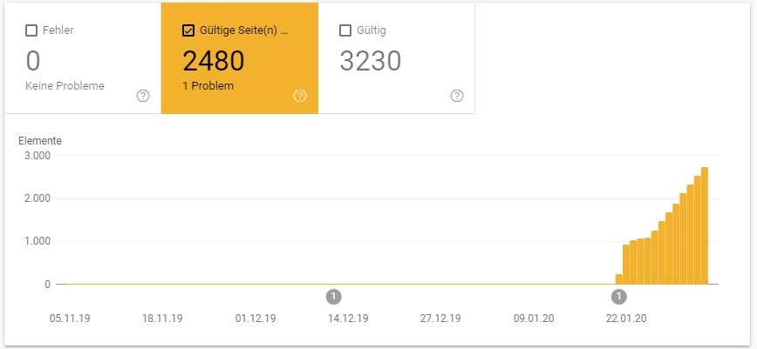
Task: Click the tallest bar at chart's right end
Action: [704, 226]
